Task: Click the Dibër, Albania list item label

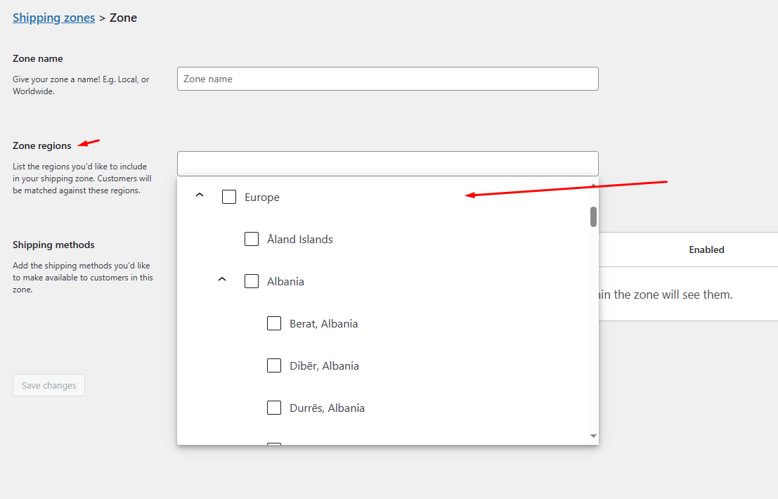Action: [324, 365]
